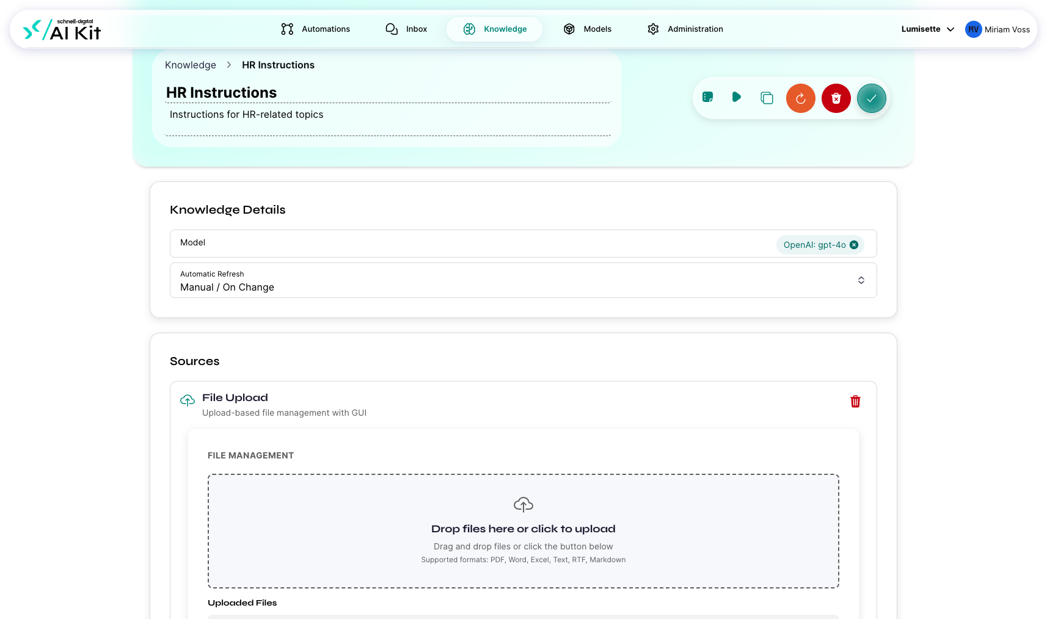The image size is (1047, 619).
Task: Click the 'FILE MANAGEMENT' label
Action: coord(250,455)
